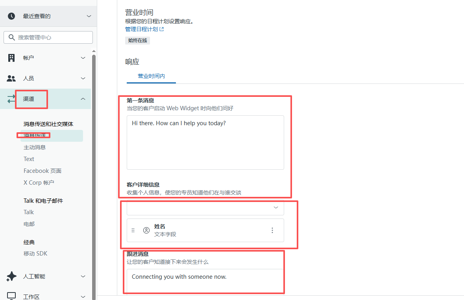Open the 人工智能 AI sparkle icon
This screenshot has height=300, width=464.
click(x=11, y=276)
